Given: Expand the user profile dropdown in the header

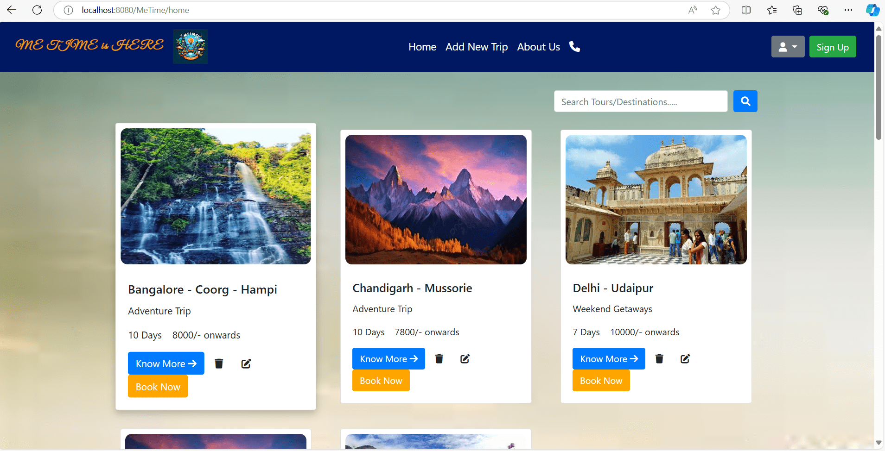Looking at the screenshot, I should tap(788, 46).
